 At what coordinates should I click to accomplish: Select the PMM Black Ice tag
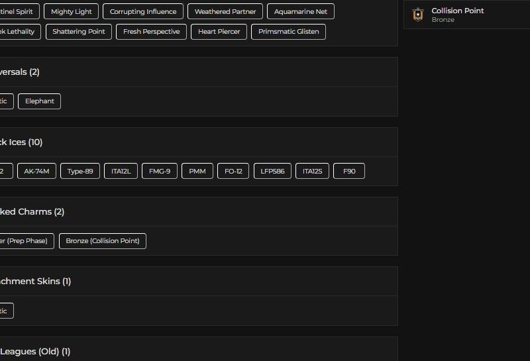(197, 171)
